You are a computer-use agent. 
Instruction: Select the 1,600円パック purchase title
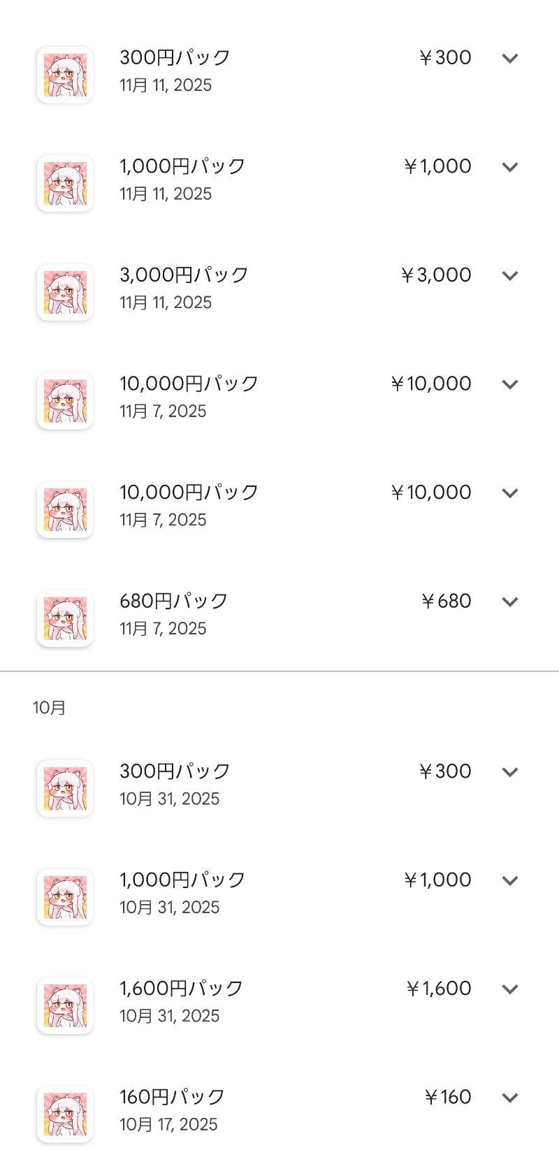click(x=181, y=988)
